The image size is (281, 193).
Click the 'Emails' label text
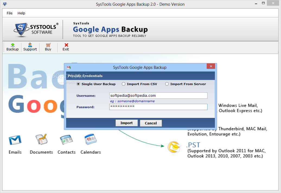pos(15,152)
